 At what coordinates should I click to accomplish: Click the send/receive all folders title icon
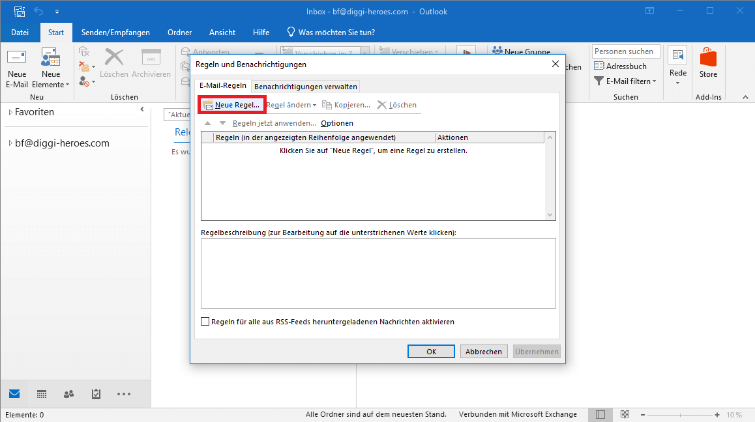pos(19,11)
